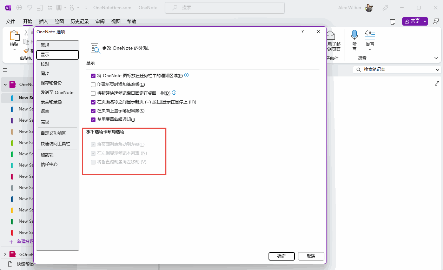
Task: Expand the 共享 button dropdown
Action: (x=425, y=21)
